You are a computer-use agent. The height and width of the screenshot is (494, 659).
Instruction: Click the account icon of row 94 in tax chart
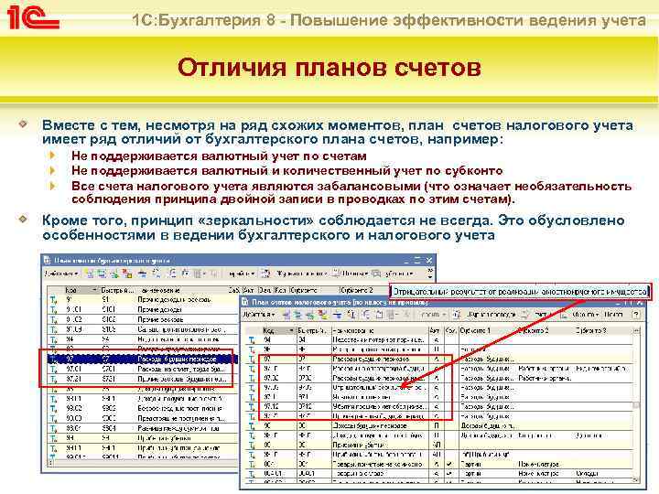(252, 339)
